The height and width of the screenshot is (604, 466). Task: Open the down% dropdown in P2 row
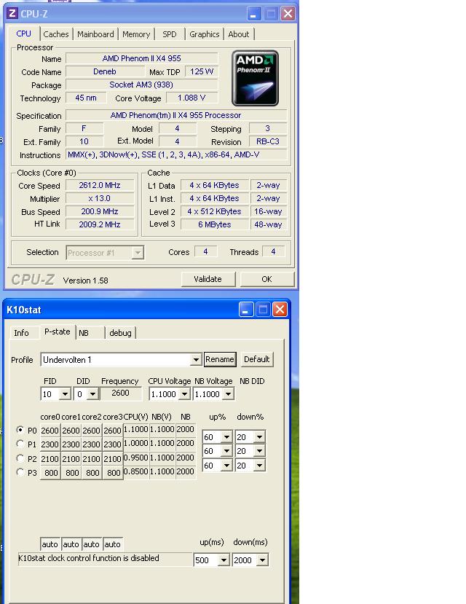259,466
